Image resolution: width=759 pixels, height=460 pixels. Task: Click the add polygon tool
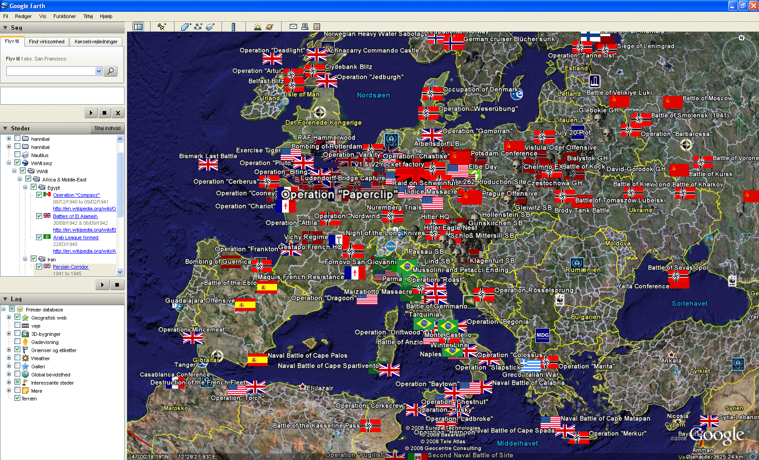[x=186, y=27]
